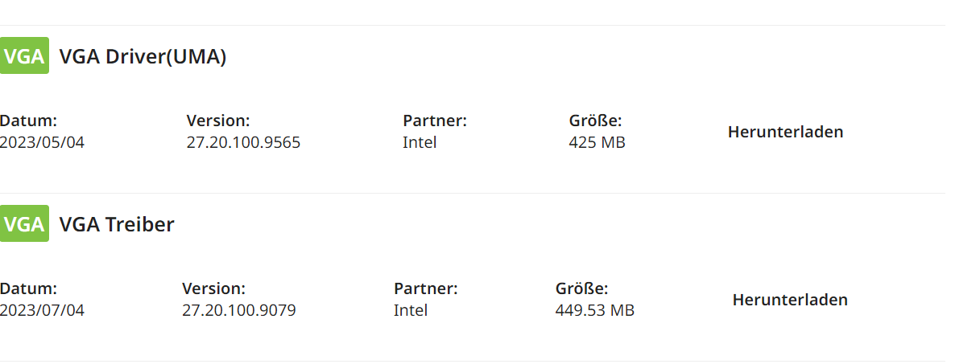980x364 pixels.
Task: Click the Version label of VGA Treiber
Action: coord(213,288)
